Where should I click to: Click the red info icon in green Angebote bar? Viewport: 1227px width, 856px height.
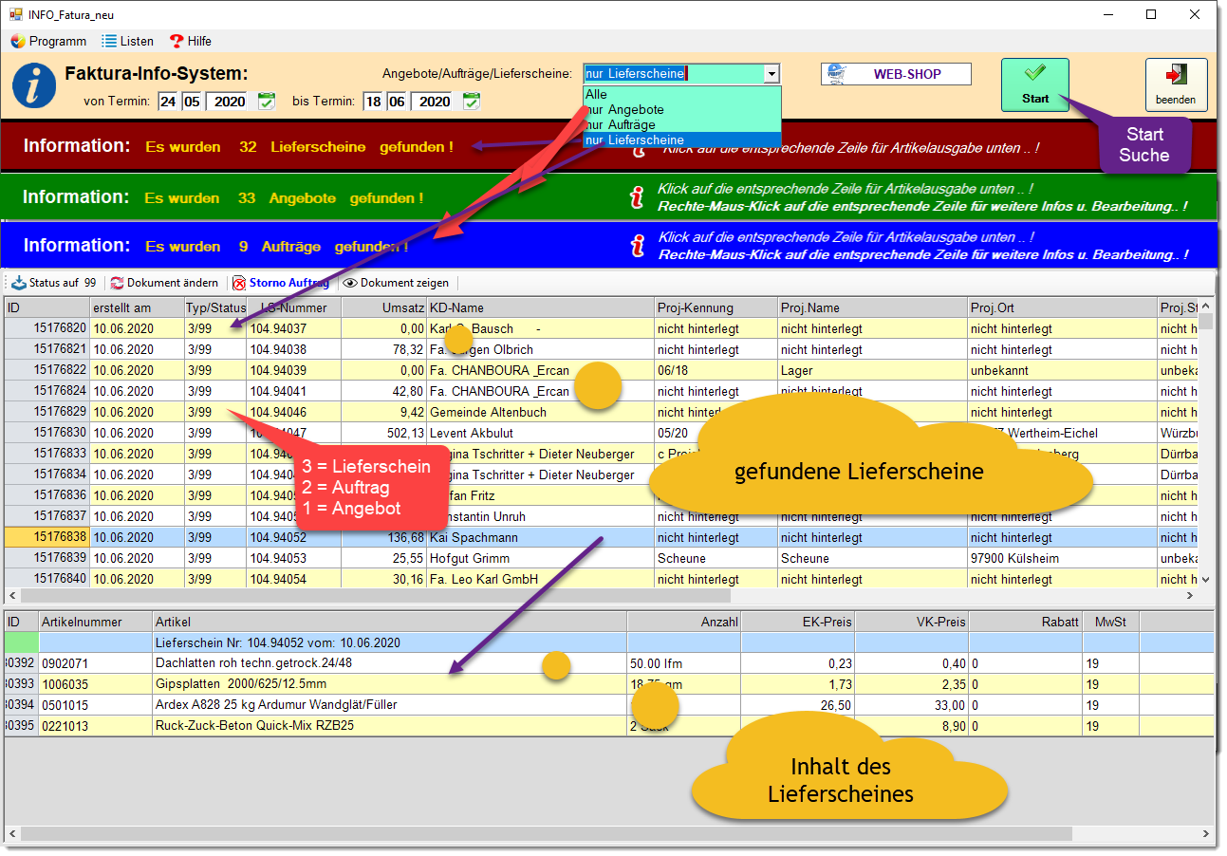[x=638, y=197]
